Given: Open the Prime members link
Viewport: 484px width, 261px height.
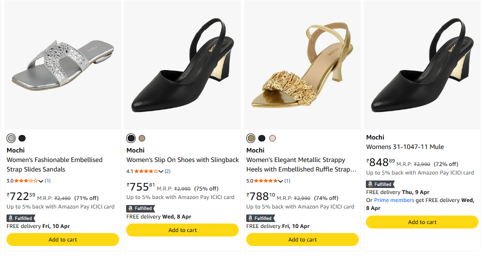Looking at the screenshot, I should point(394,200).
